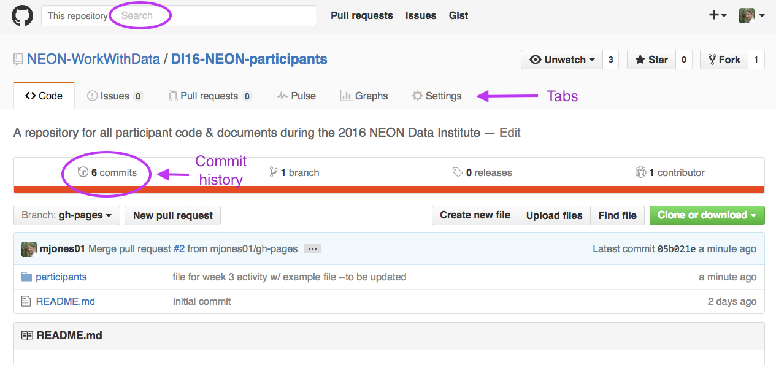776x365 pixels.
Task: Open the user profile avatar menu
Action: coord(751,15)
